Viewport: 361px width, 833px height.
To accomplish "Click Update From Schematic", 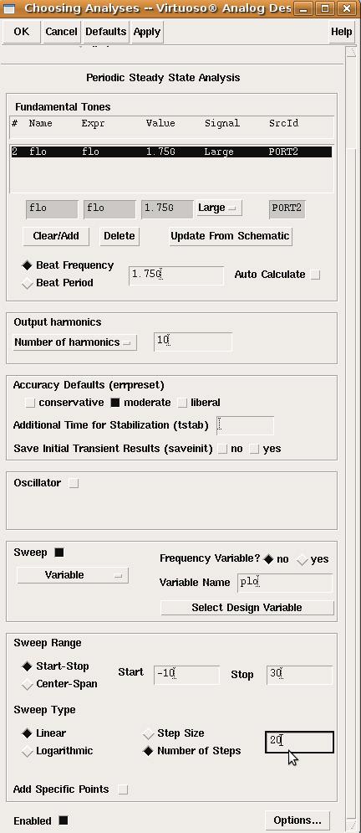I will 231,236.
